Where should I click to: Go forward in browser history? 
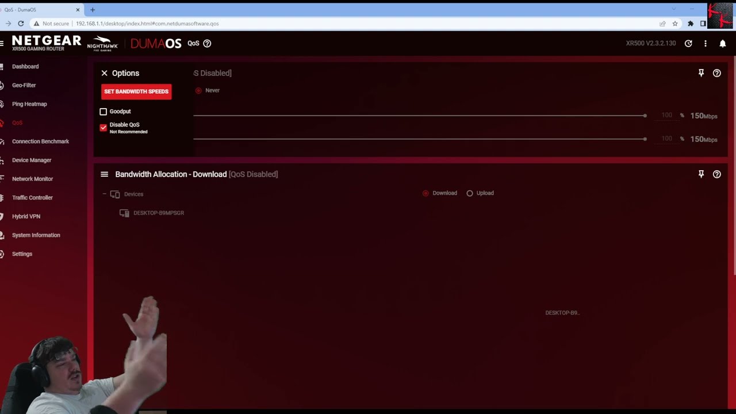[x=7, y=24]
